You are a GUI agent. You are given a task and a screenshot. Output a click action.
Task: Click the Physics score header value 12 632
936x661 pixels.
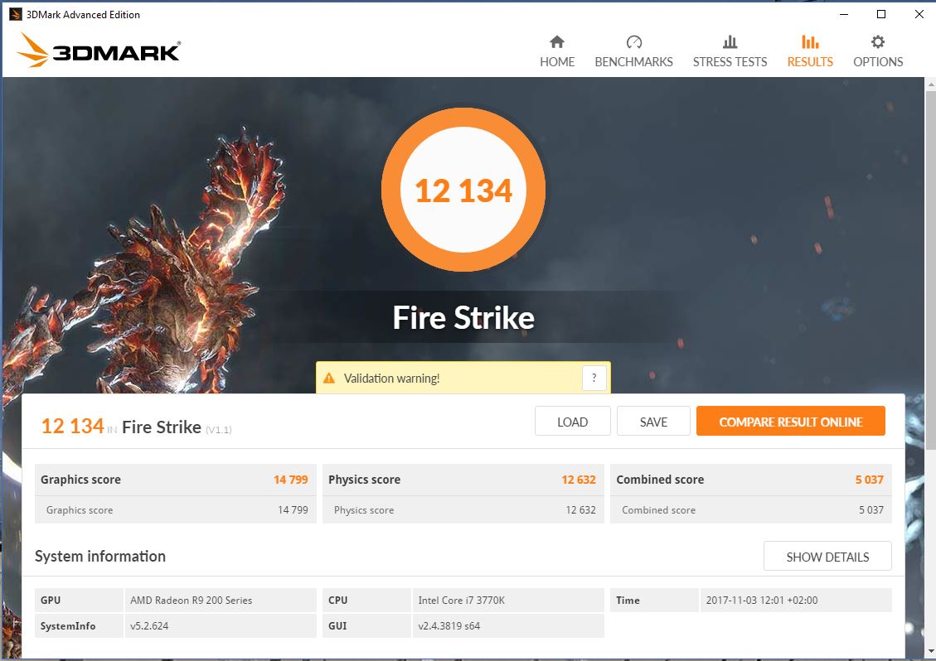tap(579, 480)
